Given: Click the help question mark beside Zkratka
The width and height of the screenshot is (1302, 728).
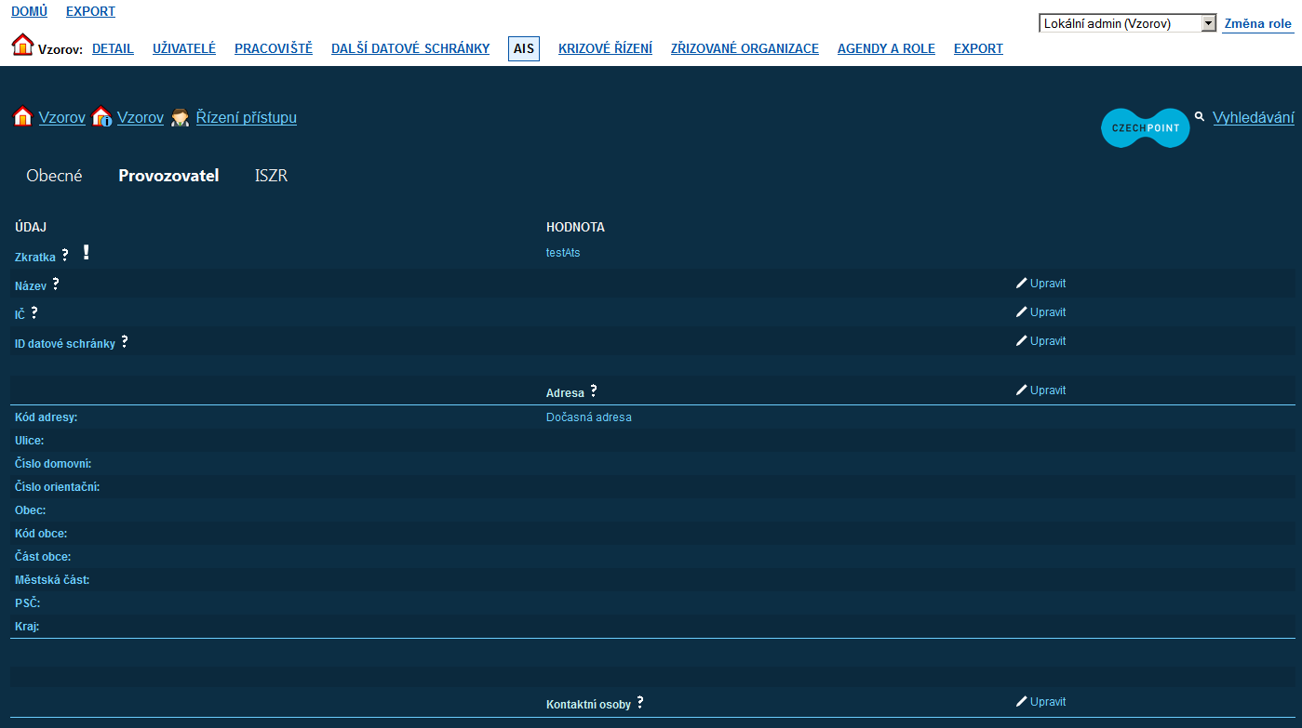Looking at the screenshot, I should coord(65,255).
